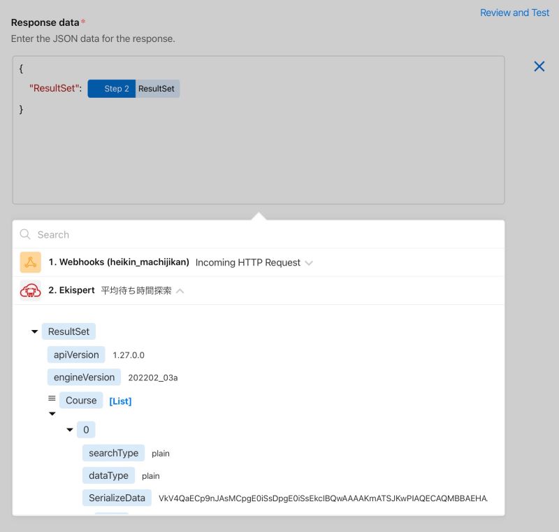Close the response data picker with X

pos(539,66)
